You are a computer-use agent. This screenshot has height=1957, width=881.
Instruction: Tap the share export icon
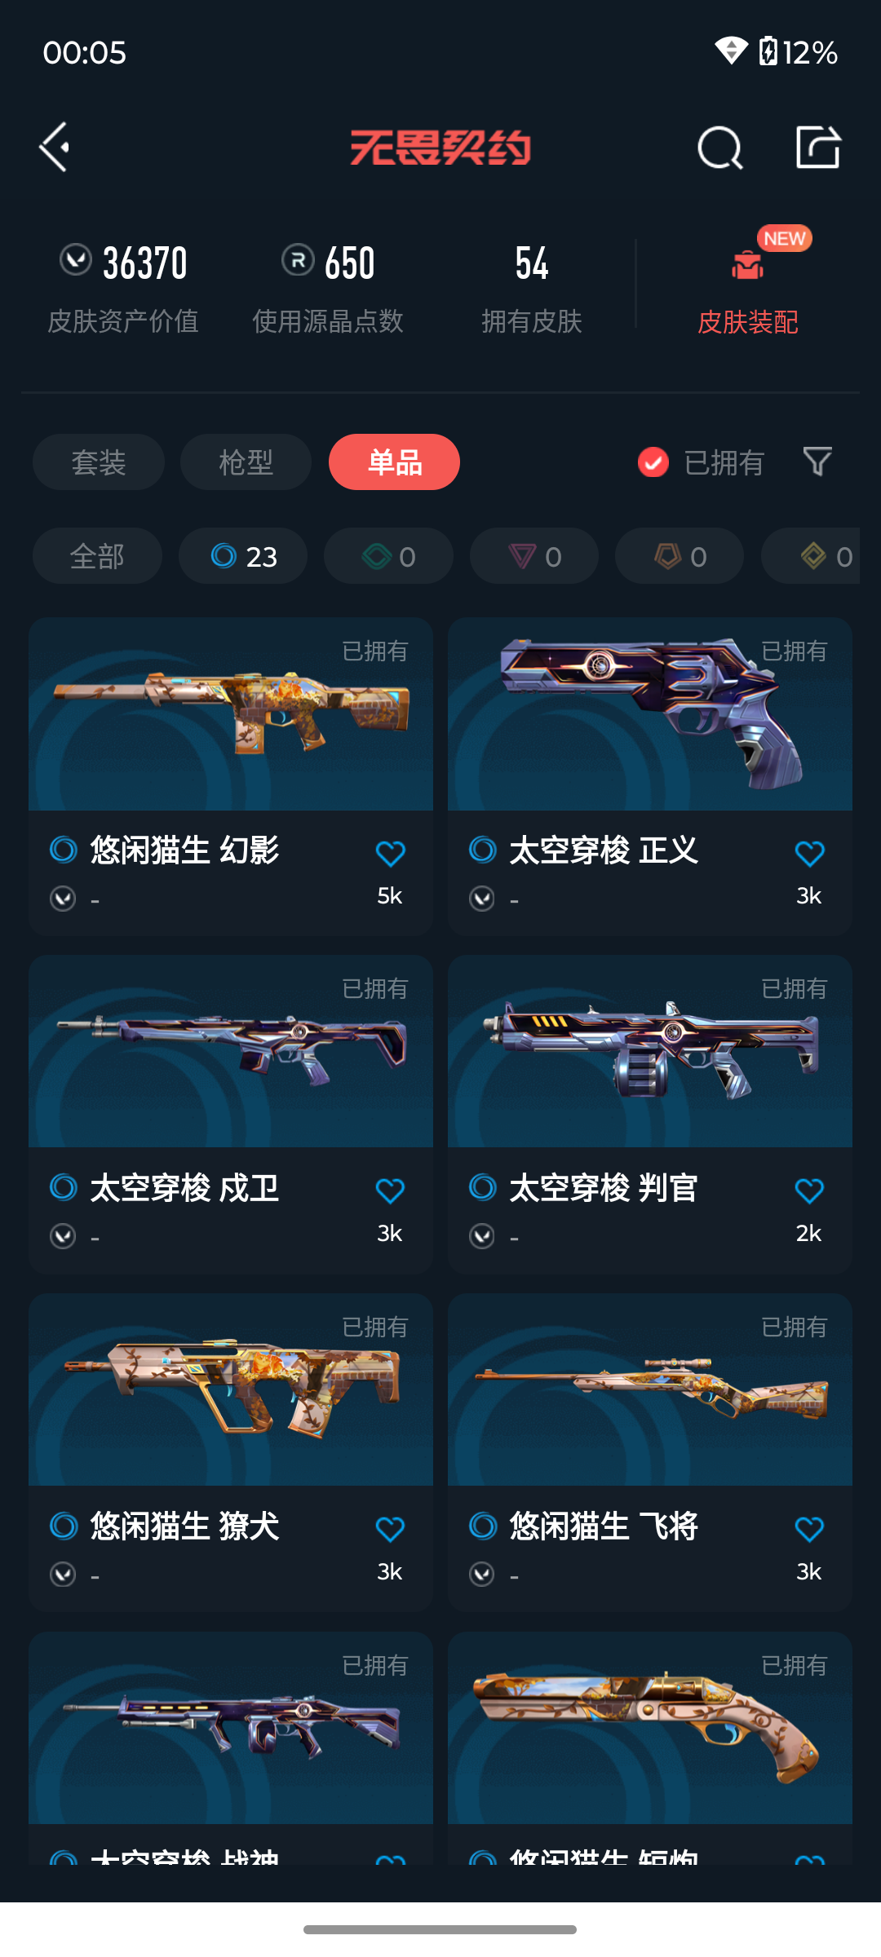(818, 148)
